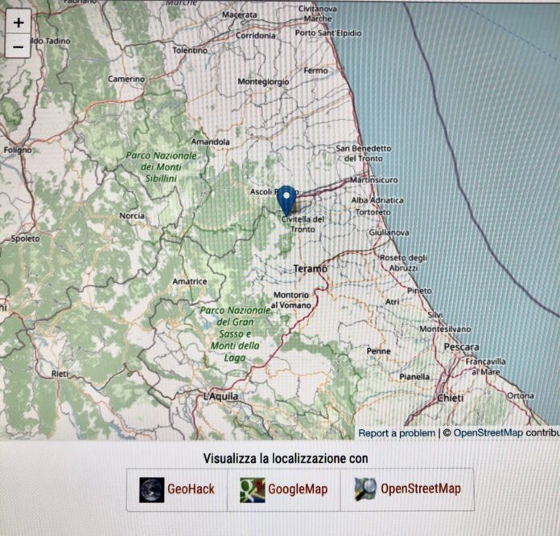Open the GeoHack text link
Viewport: 560px width, 536px height.
pyautogui.click(x=191, y=489)
